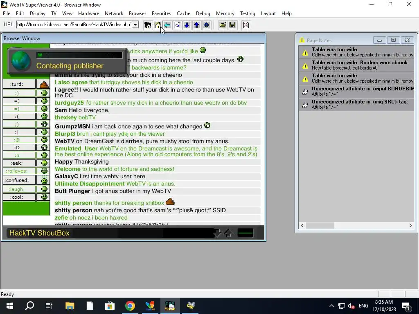Open a file with the folder icon
Viewport: 419px width, 314px height.
[x=222, y=25]
